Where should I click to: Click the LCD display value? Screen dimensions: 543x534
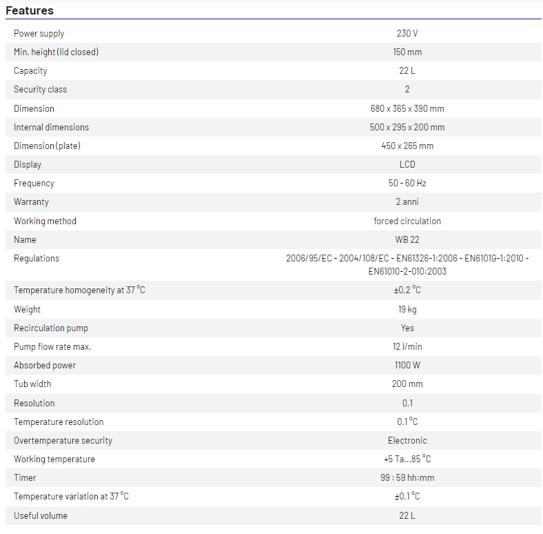(407, 165)
